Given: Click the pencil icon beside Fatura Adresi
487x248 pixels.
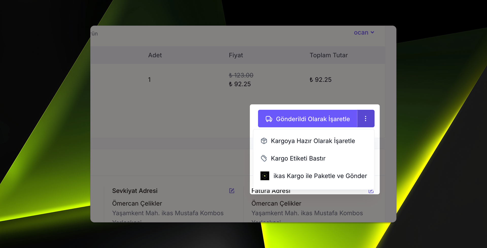Looking at the screenshot, I should point(371,191).
